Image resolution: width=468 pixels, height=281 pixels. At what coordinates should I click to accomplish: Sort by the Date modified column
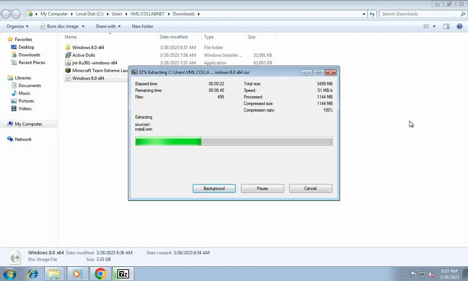[174, 37]
